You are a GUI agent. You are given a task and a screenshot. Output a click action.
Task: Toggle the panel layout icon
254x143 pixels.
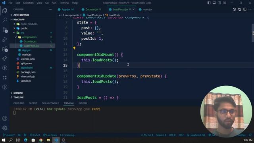click(x=214, y=3)
